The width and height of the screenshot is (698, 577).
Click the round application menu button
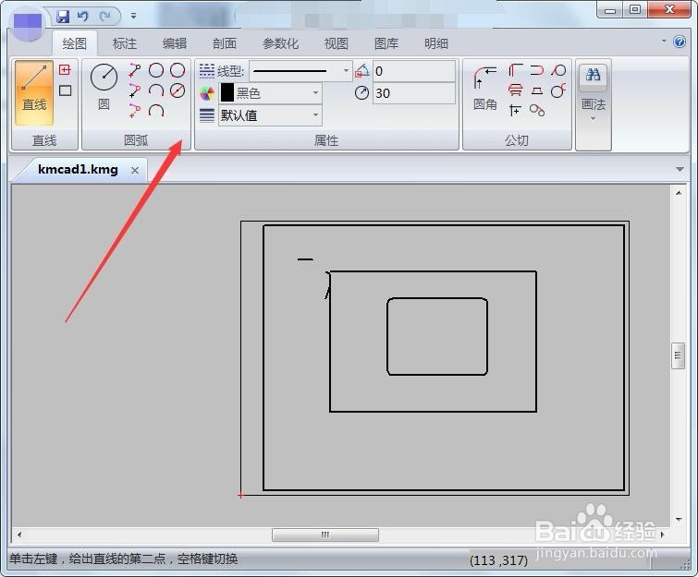pos(28,24)
